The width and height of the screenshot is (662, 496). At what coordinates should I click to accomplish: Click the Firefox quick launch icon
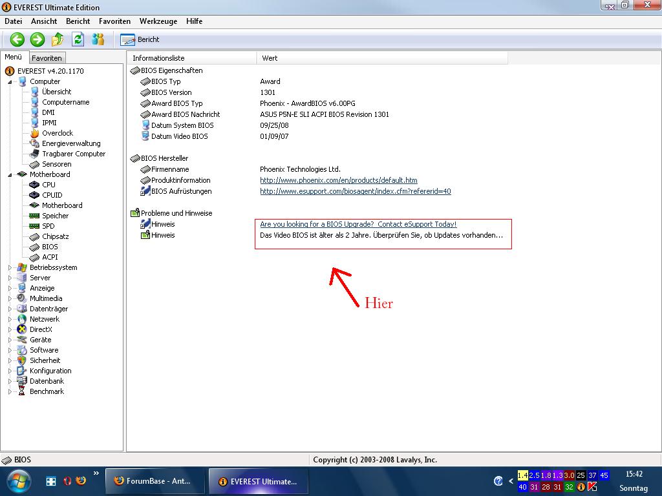click(81, 480)
